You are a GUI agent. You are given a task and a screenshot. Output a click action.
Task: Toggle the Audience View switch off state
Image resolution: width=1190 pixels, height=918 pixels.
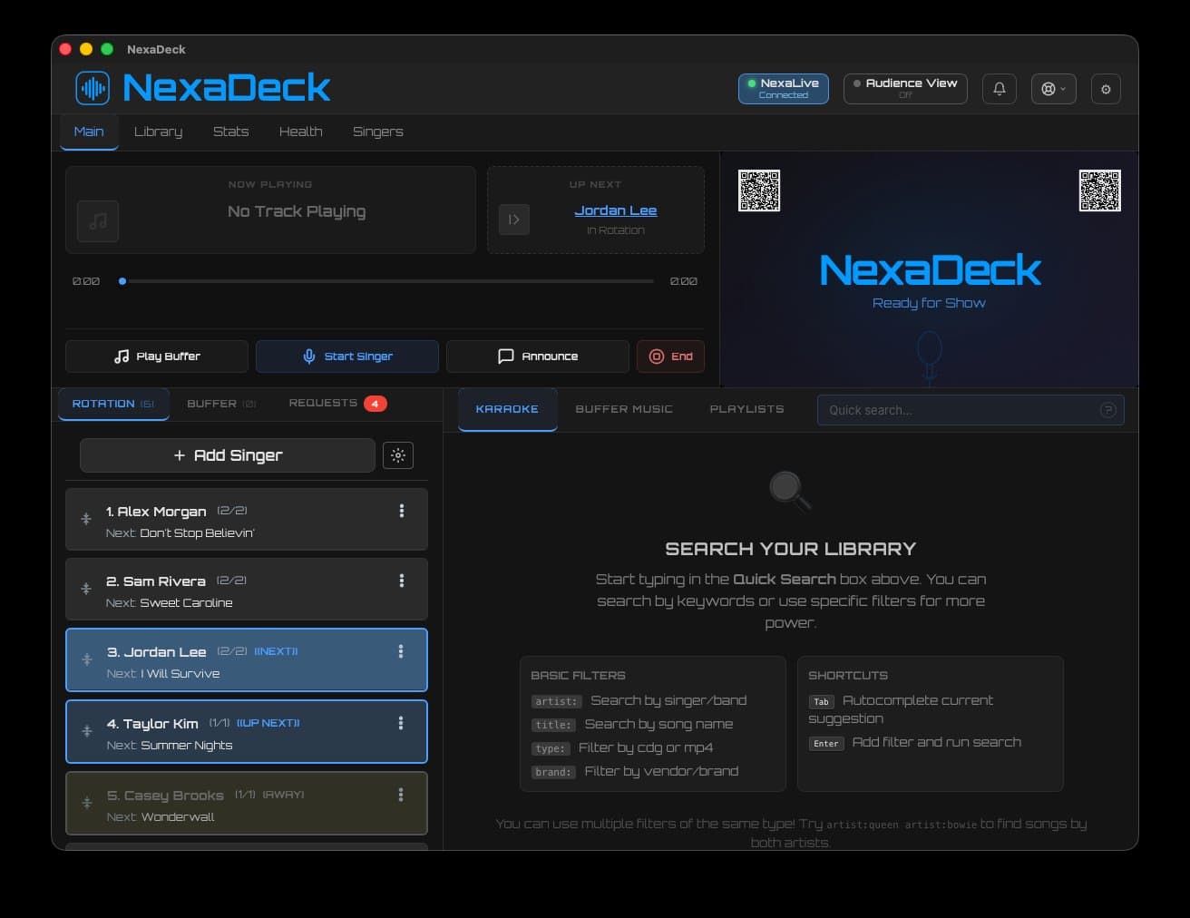click(904, 88)
